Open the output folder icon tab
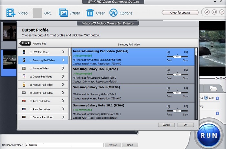 pos(213,88)
